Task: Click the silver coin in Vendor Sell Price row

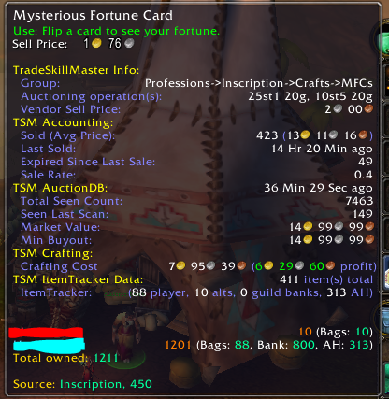Action: tap(338, 109)
